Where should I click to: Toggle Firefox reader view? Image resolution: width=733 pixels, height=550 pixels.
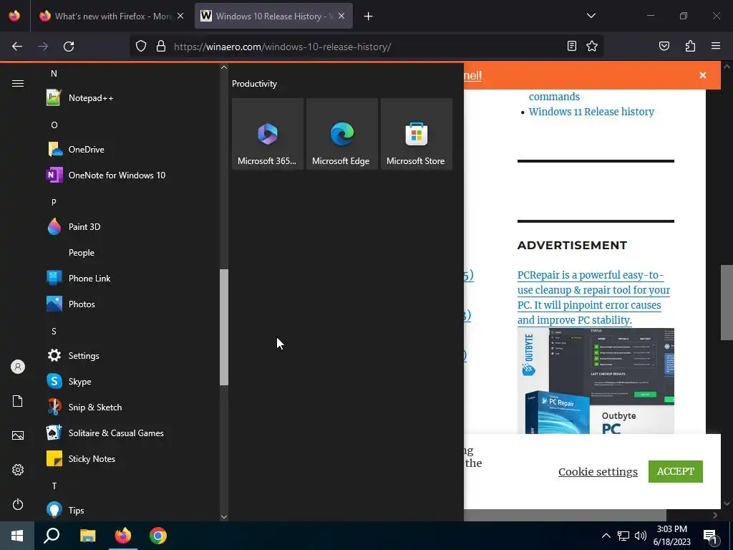tap(572, 46)
